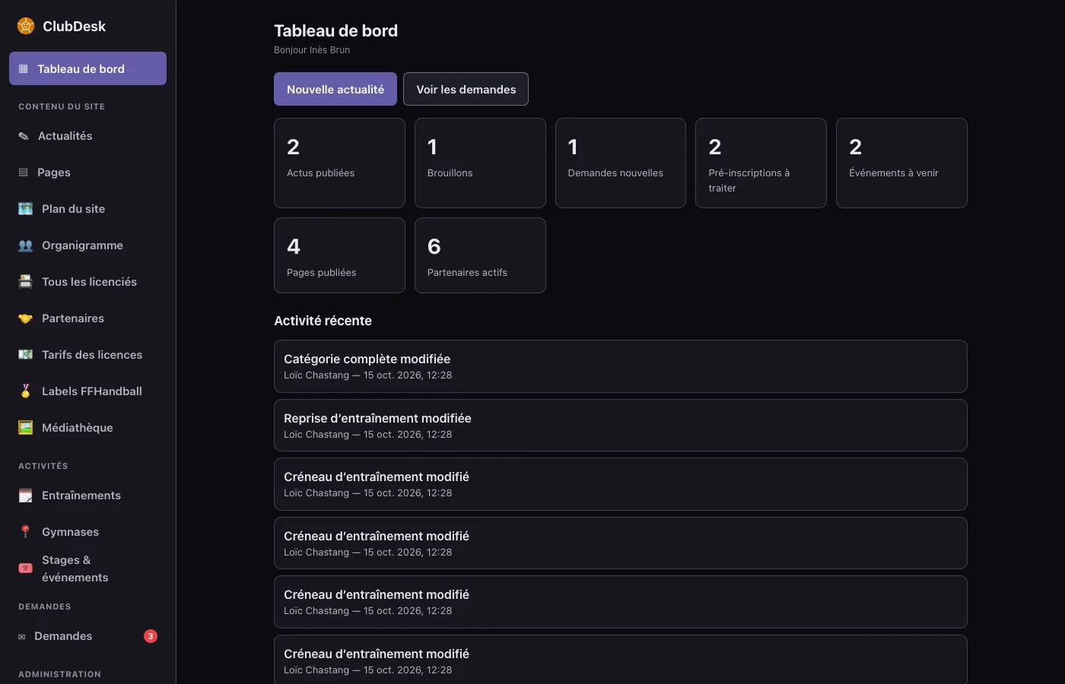Click the Tableau de bord page title
1065x684 pixels.
pos(335,30)
